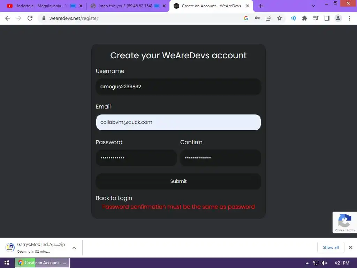Image resolution: width=357 pixels, height=268 pixels.
Task: Click the Email field with collabvm@duck.com
Action: 178,122
